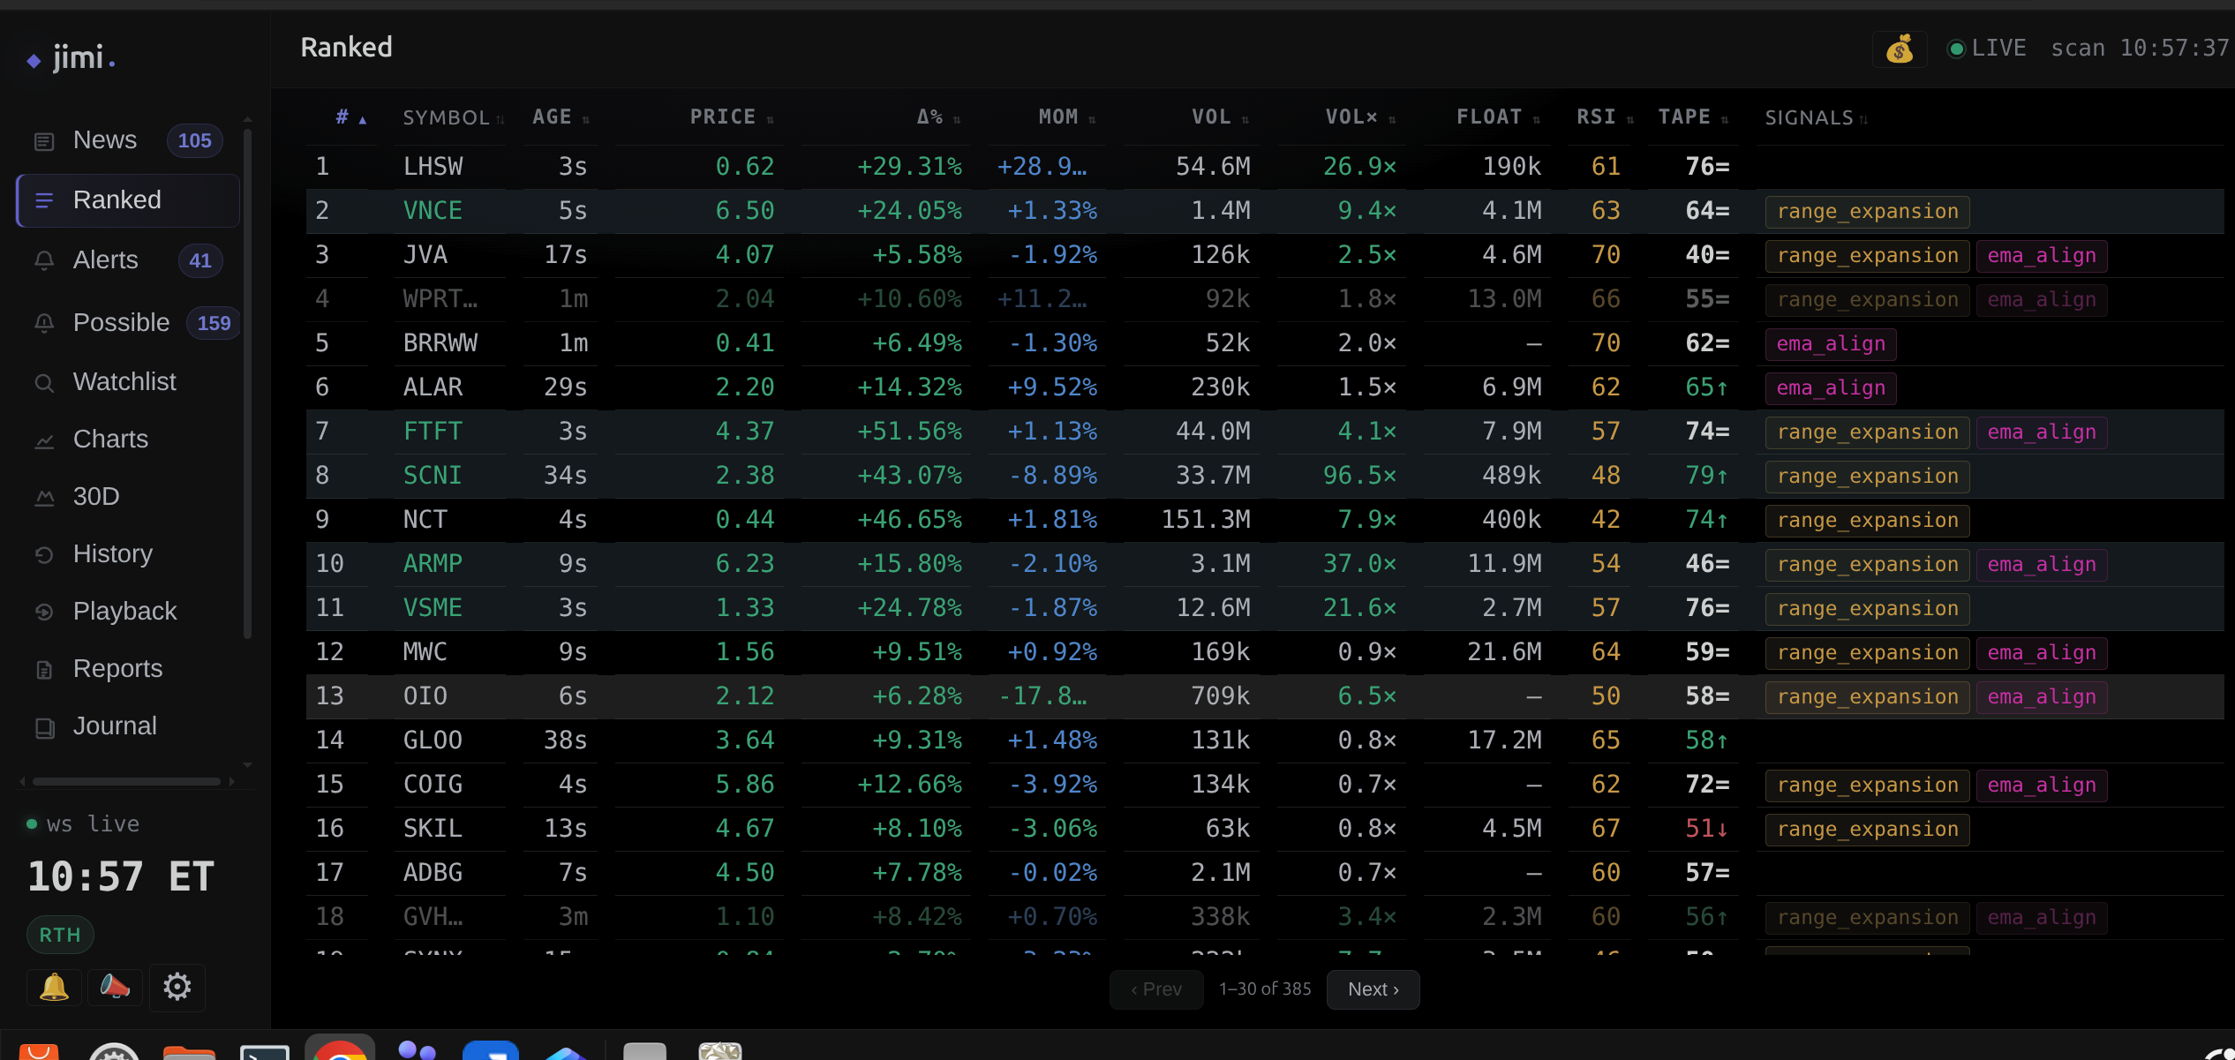Click the Charts line icon
The image size is (2235, 1060).
tap(44, 440)
